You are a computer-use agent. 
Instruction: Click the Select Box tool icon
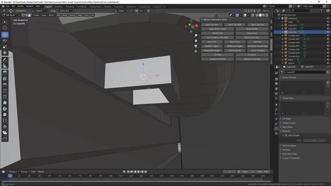[x=5, y=22]
